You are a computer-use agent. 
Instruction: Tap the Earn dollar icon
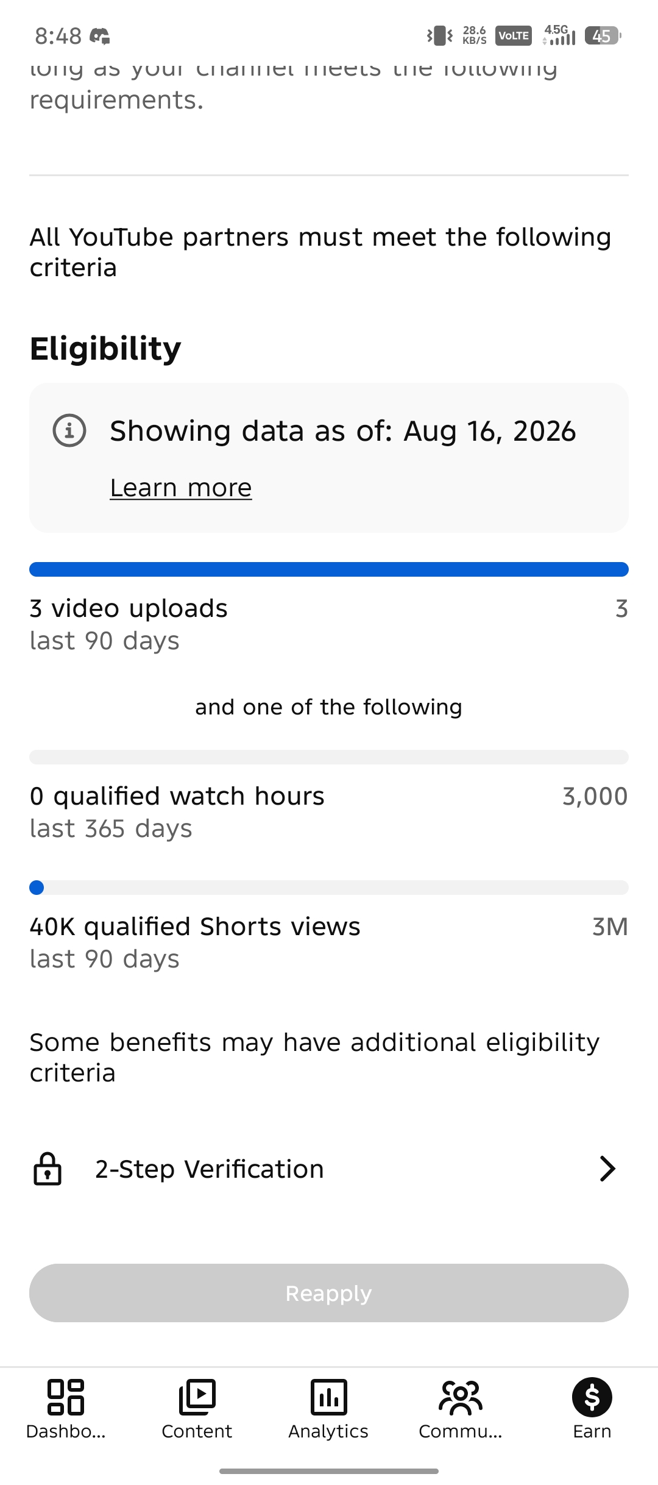(592, 1397)
